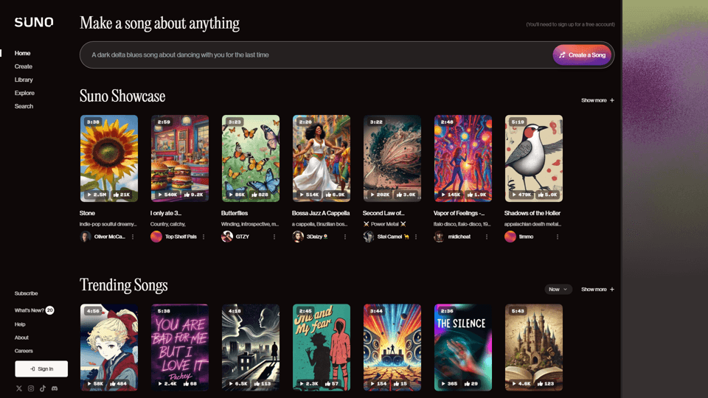This screenshot has height=398, width=708.
Task: Click the like count on Butterflies cover
Action: pyautogui.click(x=260, y=195)
